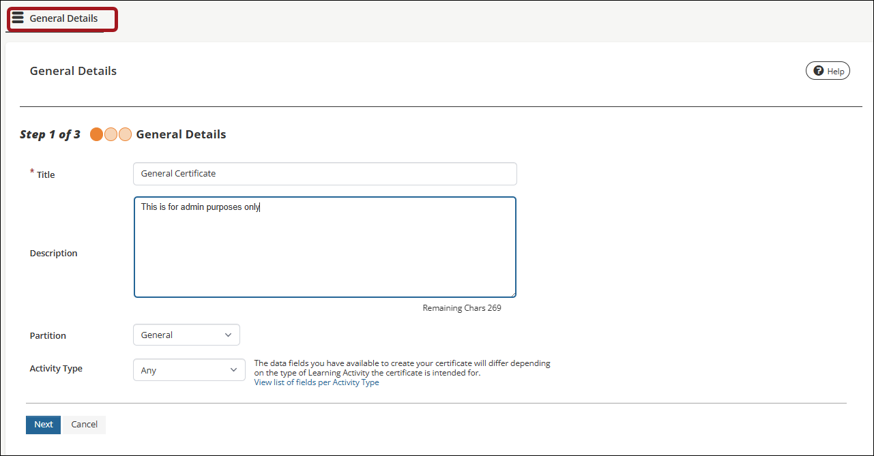Click the Description box resize handle
The width and height of the screenshot is (874, 456).
coord(512,294)
